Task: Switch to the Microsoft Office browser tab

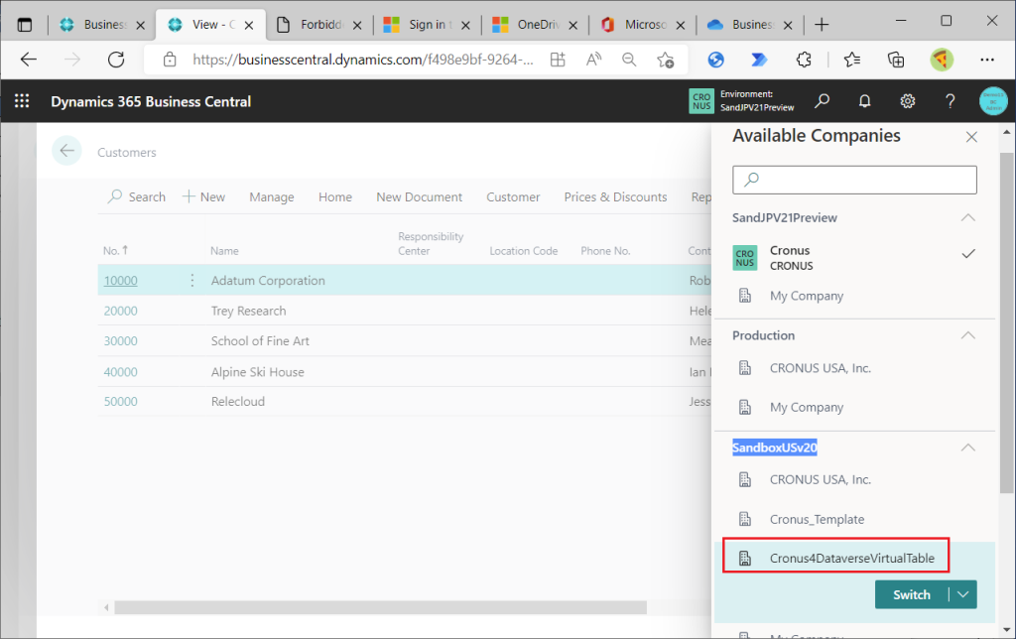Action: 643,25
